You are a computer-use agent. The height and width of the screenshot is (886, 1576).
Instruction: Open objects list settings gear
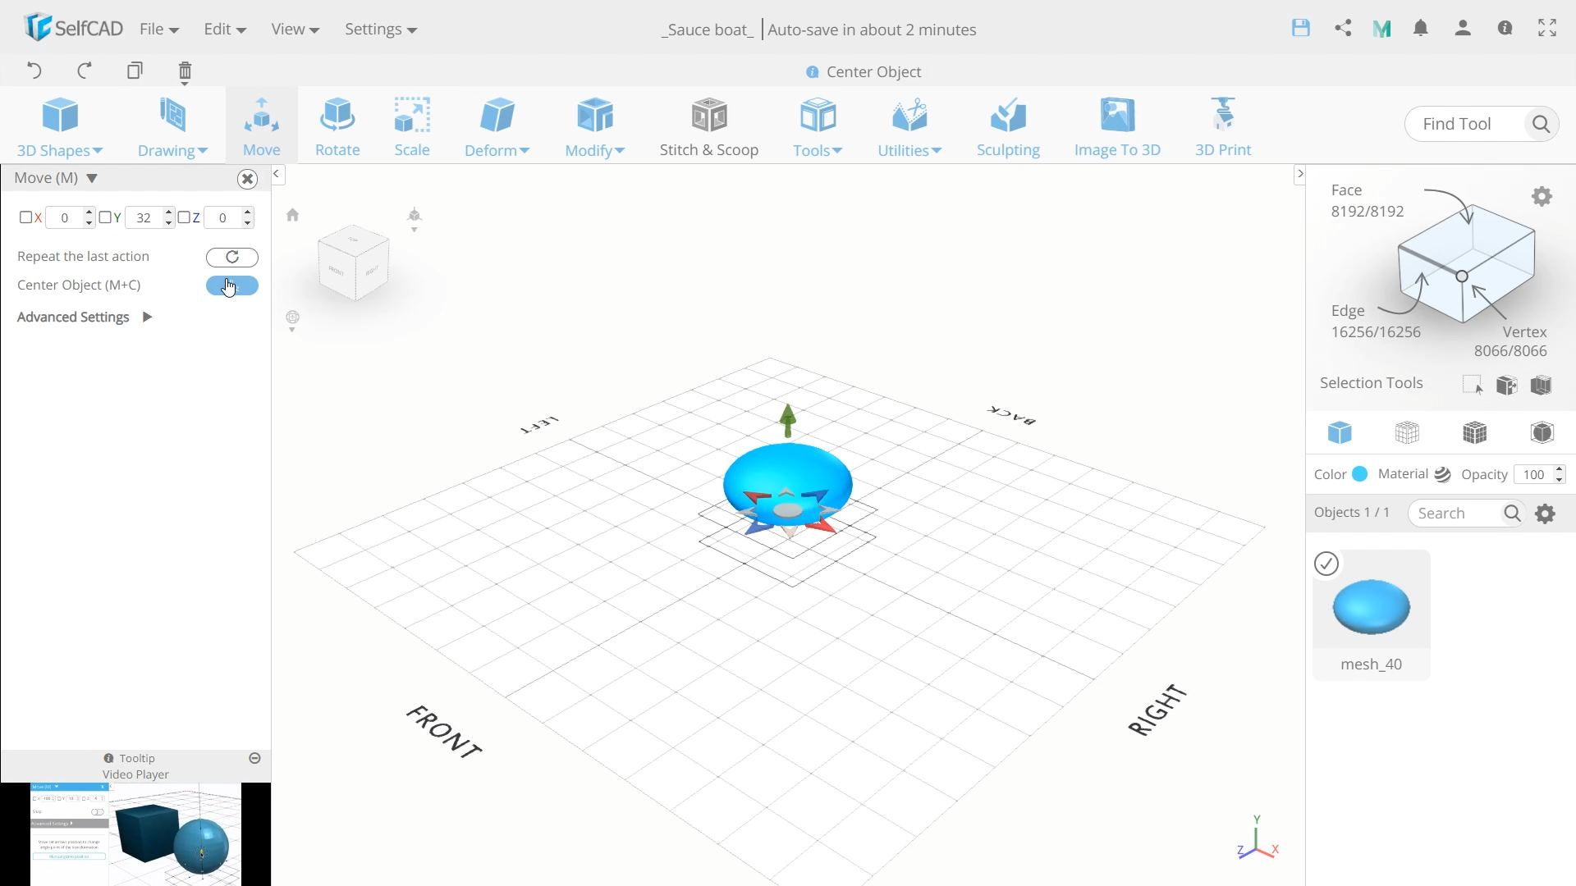click(x=1546, y=514)
